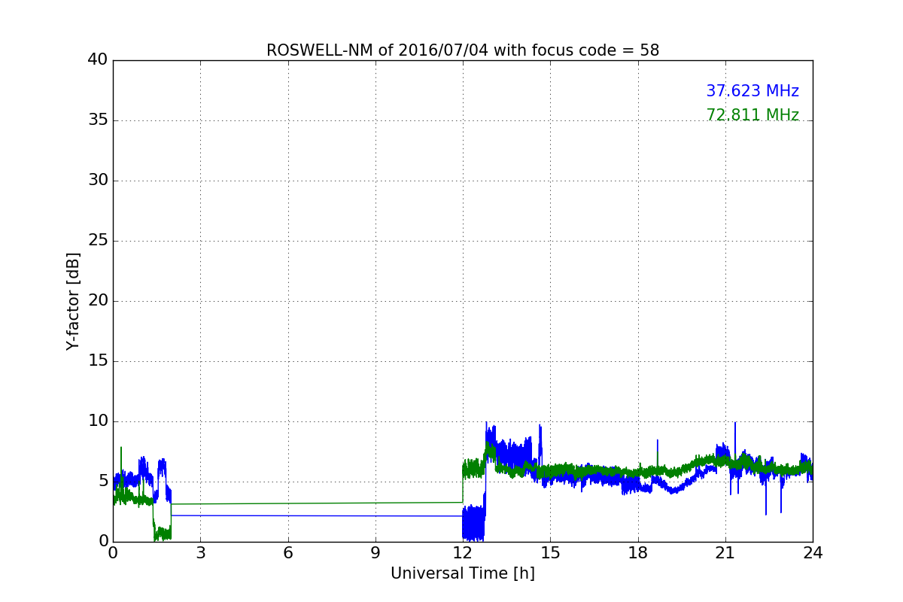Click x-axis tick label 9
Screen dimensions: 903x602
tap(375, 552)
